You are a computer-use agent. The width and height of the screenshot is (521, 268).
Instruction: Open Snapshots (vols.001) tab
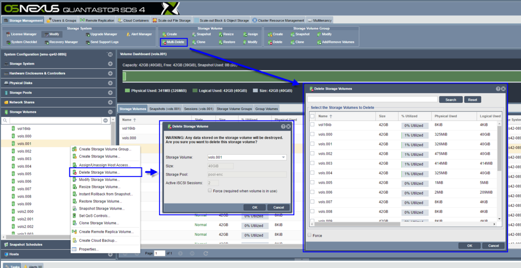[x=165, y=108]
